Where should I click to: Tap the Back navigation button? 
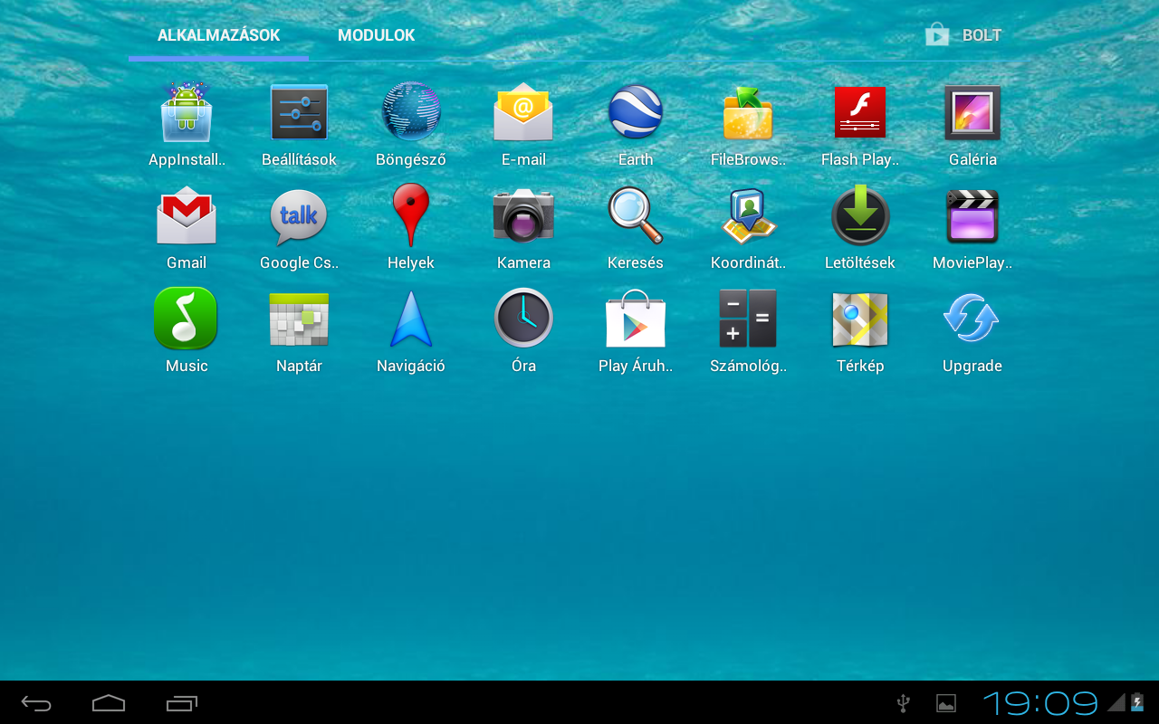[37, 703]
